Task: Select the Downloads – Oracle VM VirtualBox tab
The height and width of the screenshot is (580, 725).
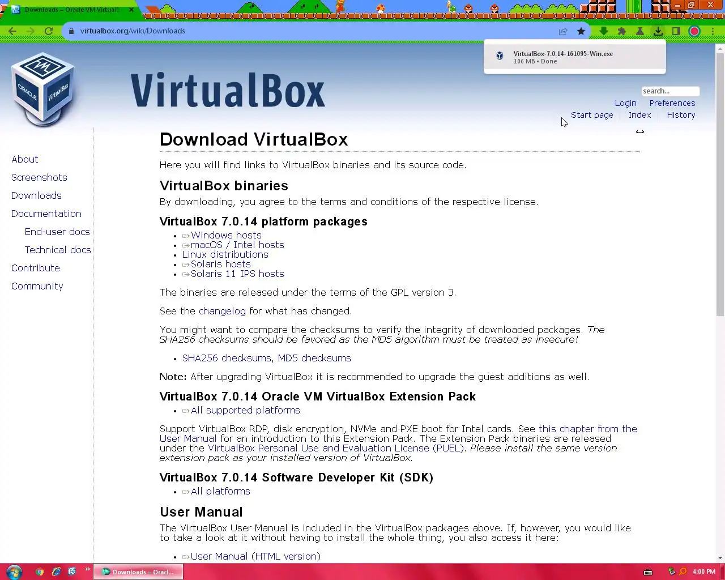Action: (71, 10)
